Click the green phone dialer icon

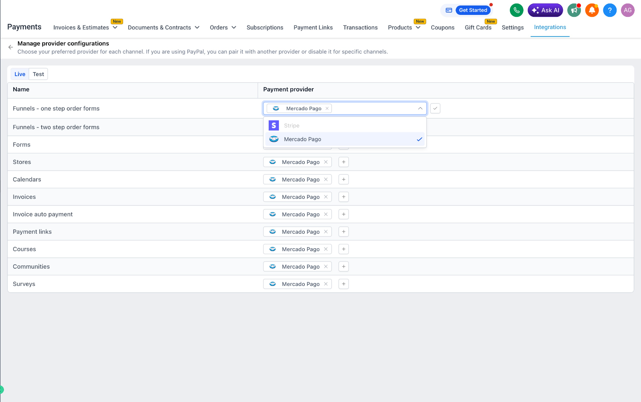(x=516, y=10)
